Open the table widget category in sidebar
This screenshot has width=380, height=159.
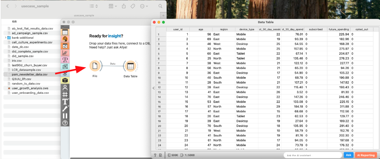tap(65, 32)
